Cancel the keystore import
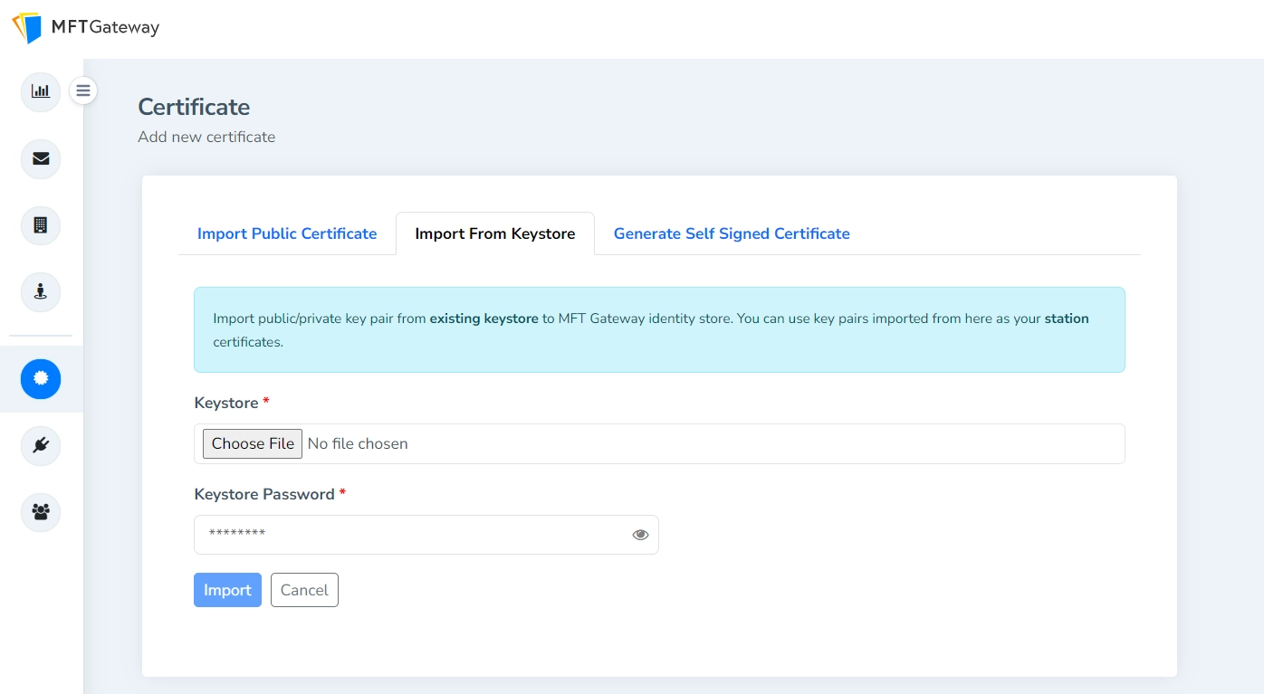Image resolution: width=1264 pixels, height=694 pixels. pos(304,590)
